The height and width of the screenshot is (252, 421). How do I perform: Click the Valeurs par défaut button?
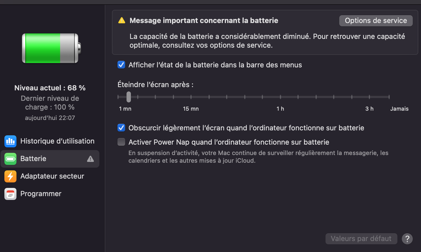[361, 239]
